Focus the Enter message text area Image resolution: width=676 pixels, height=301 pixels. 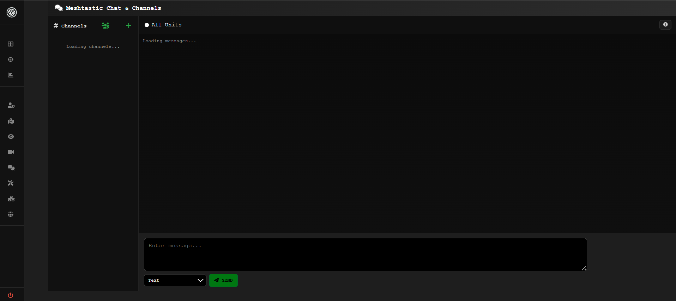pos(365,254)
